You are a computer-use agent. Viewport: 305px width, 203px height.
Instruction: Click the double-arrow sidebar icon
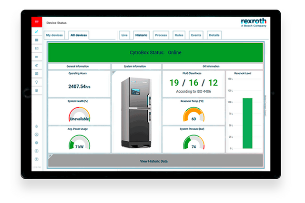(x=37, y=57)
